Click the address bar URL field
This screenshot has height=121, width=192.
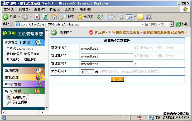click(92, 24)
